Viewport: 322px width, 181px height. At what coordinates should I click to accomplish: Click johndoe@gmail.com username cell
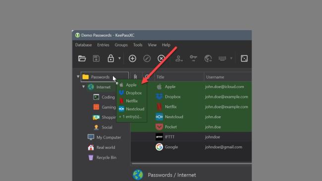pyautogui.click(x=223, y=147)
